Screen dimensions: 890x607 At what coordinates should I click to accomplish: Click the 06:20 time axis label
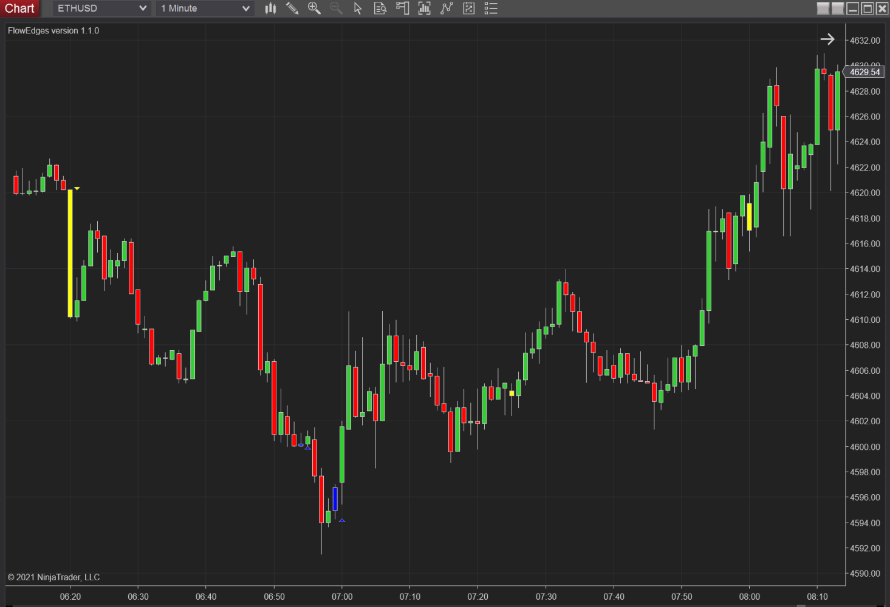(x=70, y=597)
